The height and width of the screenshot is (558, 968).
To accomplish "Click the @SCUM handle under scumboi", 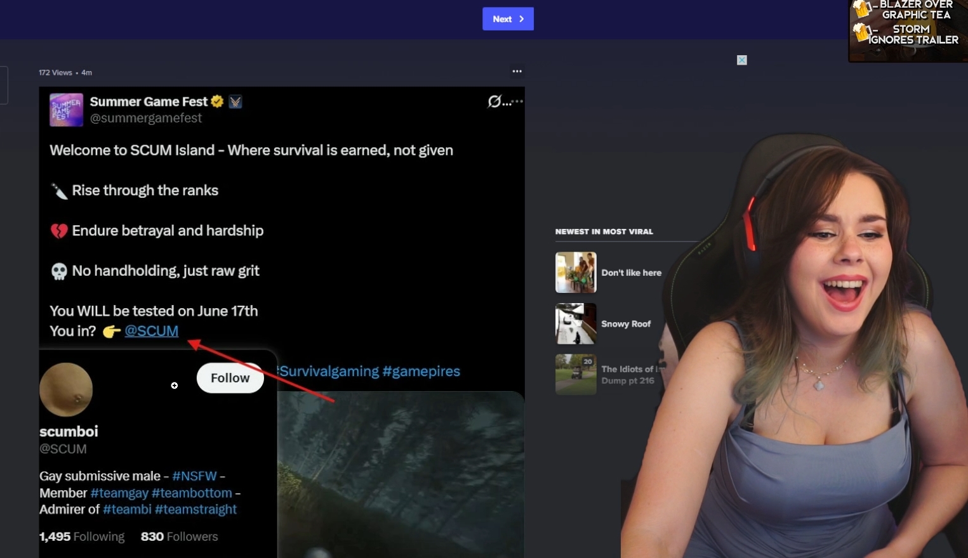I will click(x=63, y=449).
